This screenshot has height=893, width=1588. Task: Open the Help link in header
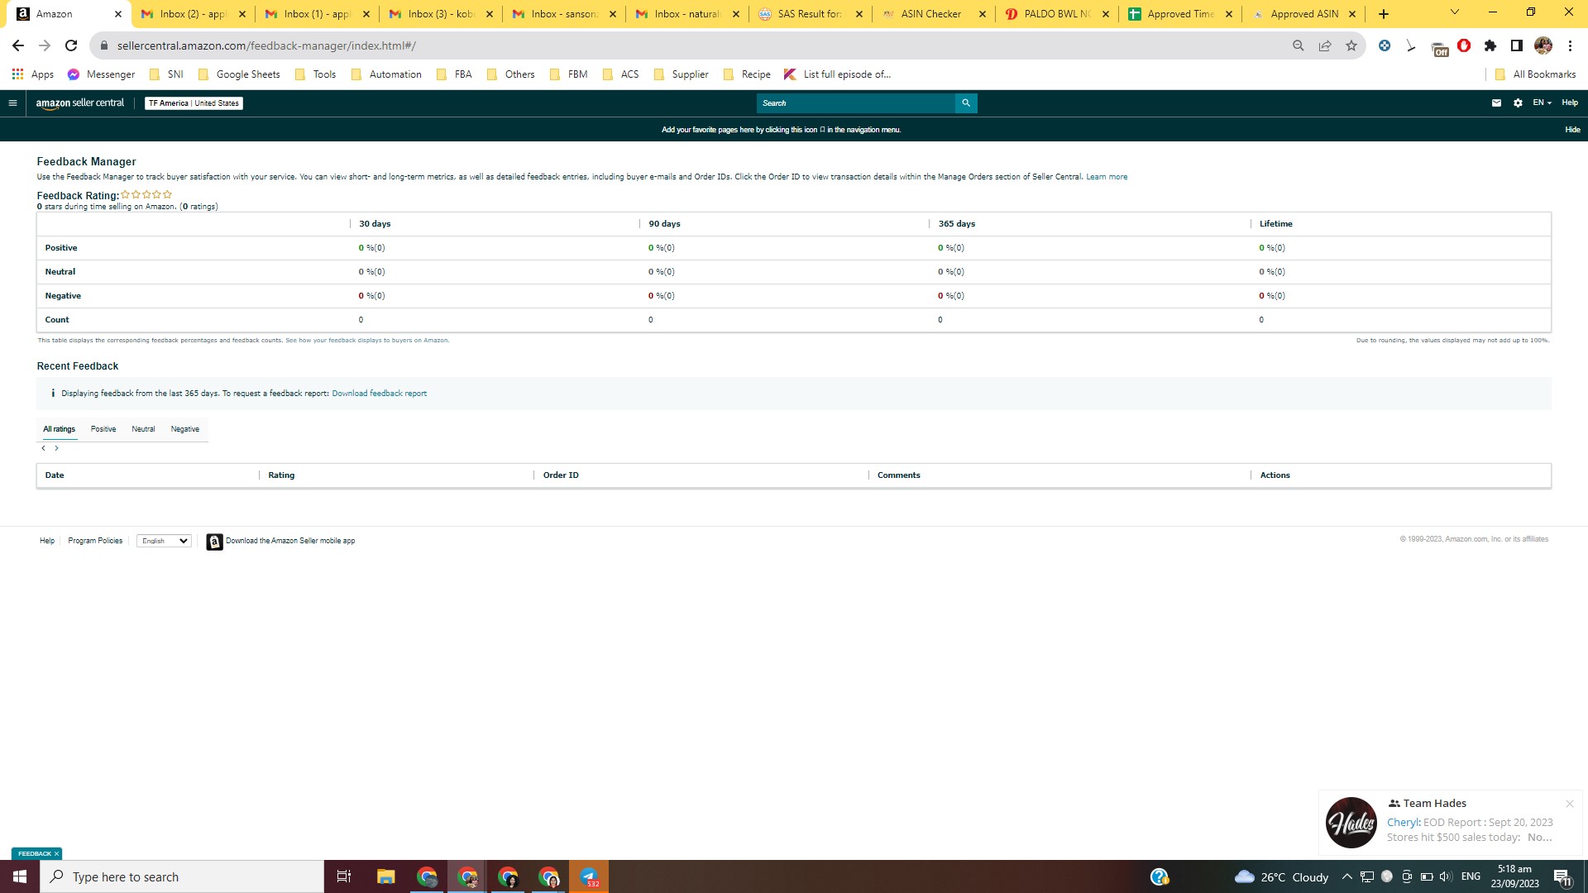[1570, 103]
